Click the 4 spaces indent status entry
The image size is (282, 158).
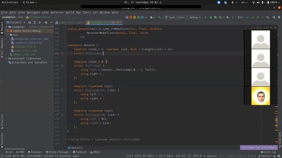[210, 156]
